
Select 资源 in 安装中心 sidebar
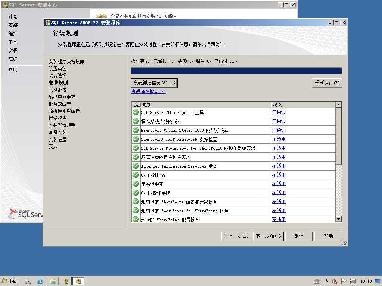coord(13,51)
